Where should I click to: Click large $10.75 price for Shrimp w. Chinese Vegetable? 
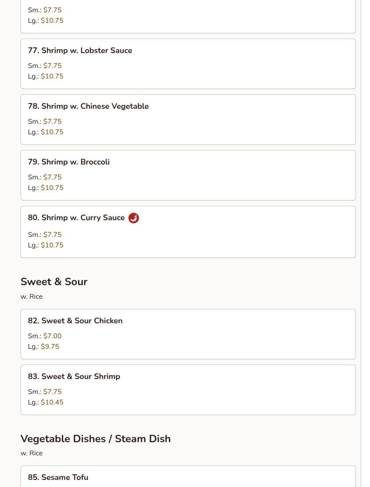pos(52,132)
